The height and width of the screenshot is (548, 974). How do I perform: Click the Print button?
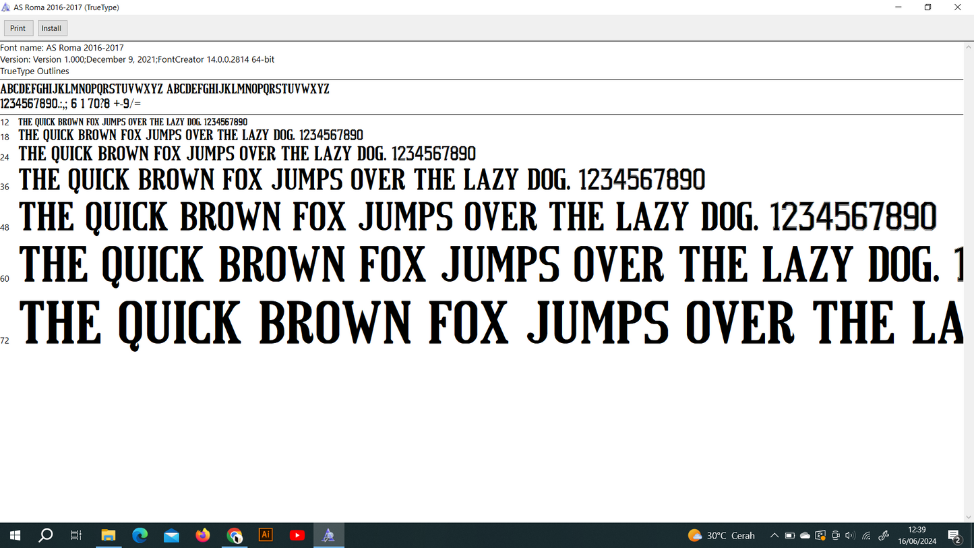(x=18, y=28)
